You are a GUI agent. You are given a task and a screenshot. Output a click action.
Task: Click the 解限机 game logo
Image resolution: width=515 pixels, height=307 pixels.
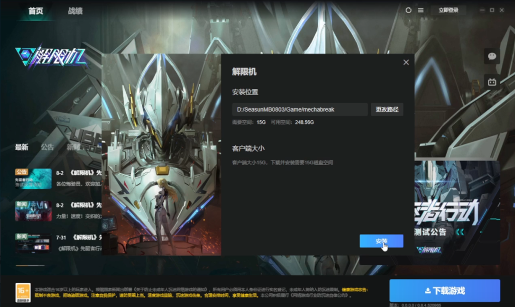[50, 58]
